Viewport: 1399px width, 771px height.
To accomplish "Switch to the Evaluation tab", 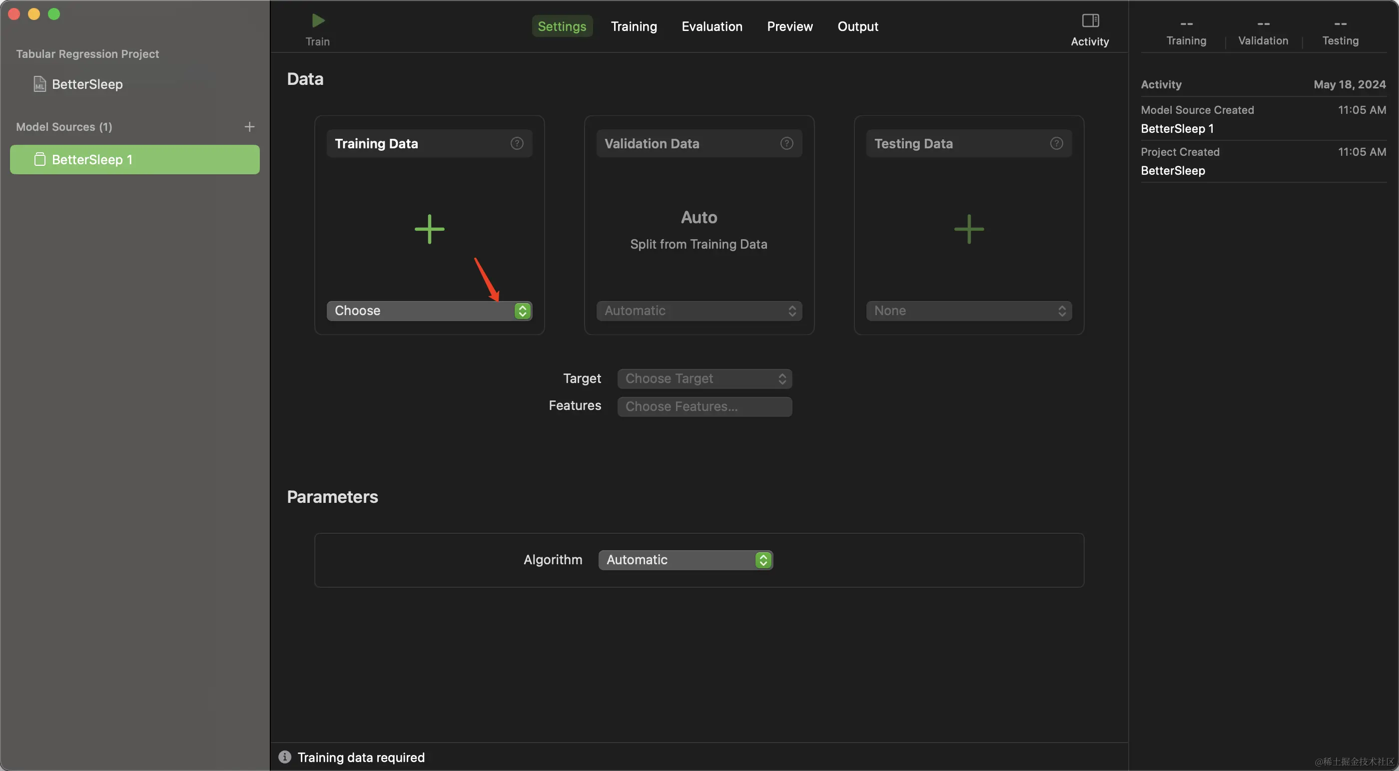I will pos(711,26).
